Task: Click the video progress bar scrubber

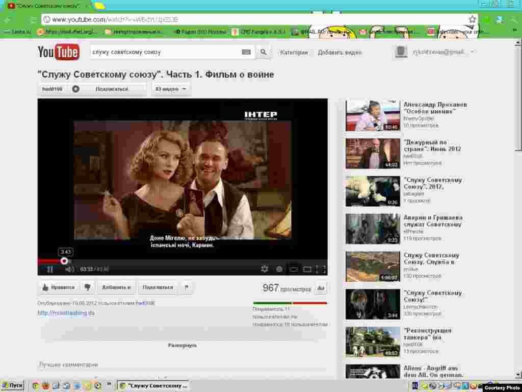Action: pyautogui.click(x=64, y=261)
